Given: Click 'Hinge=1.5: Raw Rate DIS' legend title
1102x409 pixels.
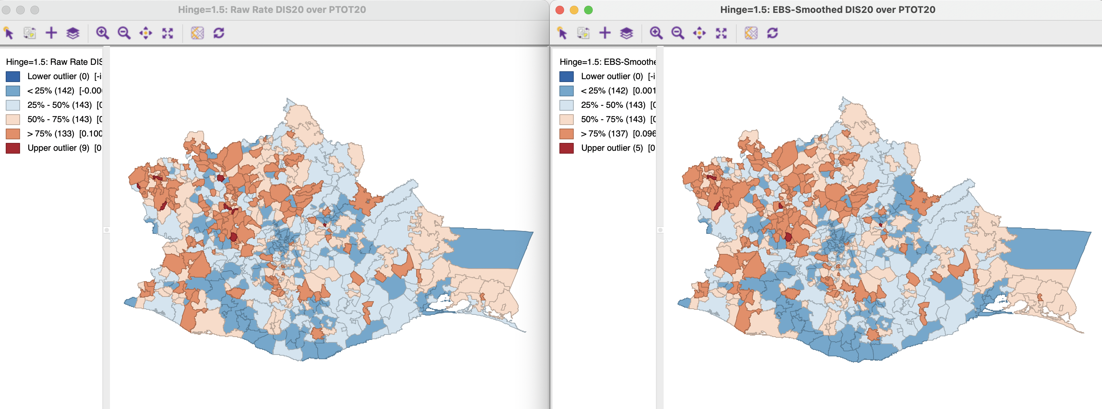Looking at the screenshot, I should coord(54,62).
